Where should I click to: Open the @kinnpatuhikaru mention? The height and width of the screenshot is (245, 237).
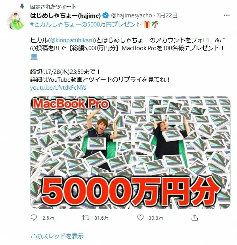point(72,40)
